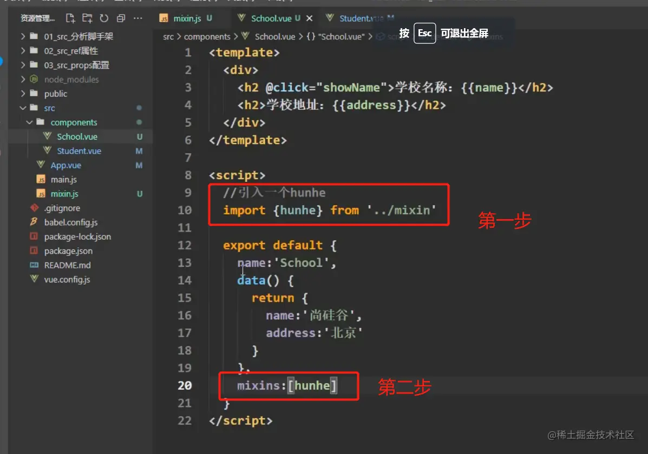Click the JS icon beside mixin.js in tree
Screen dimensions: 648x454
pos(41,194)
